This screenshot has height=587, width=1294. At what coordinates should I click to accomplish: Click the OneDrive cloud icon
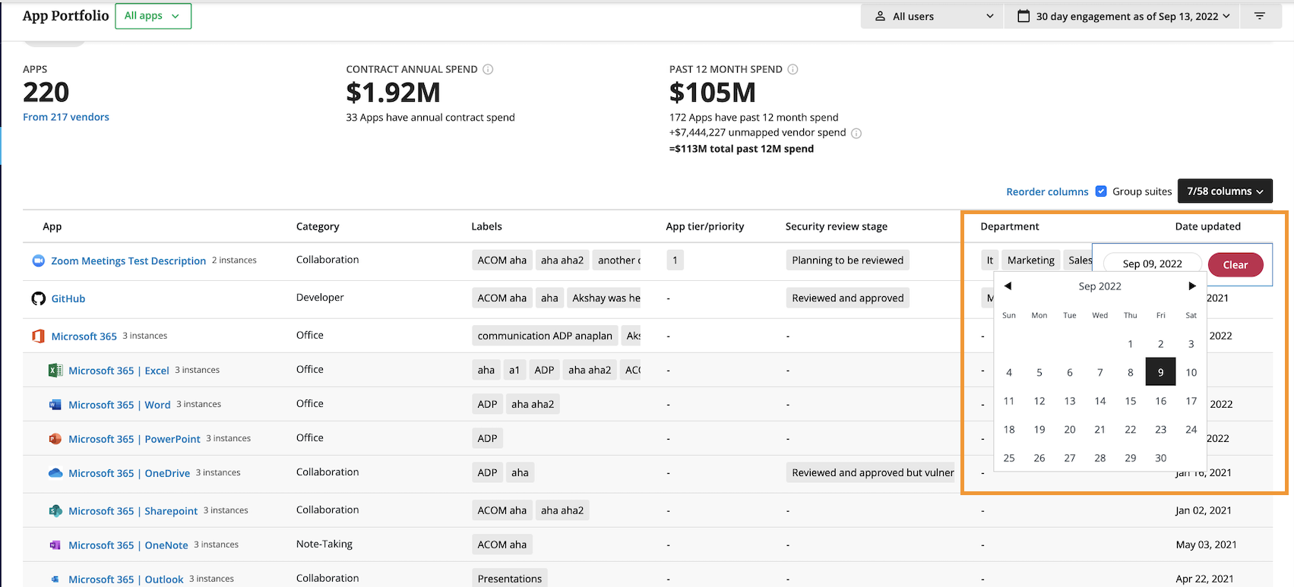click(55, 472)
